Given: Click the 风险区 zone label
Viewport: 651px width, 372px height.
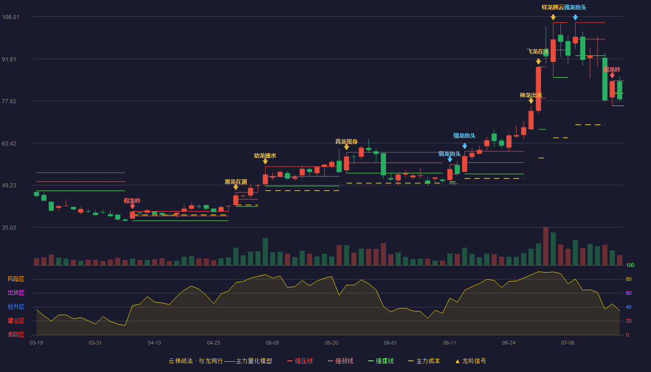Looking at the screenshot, I should 16,279.
